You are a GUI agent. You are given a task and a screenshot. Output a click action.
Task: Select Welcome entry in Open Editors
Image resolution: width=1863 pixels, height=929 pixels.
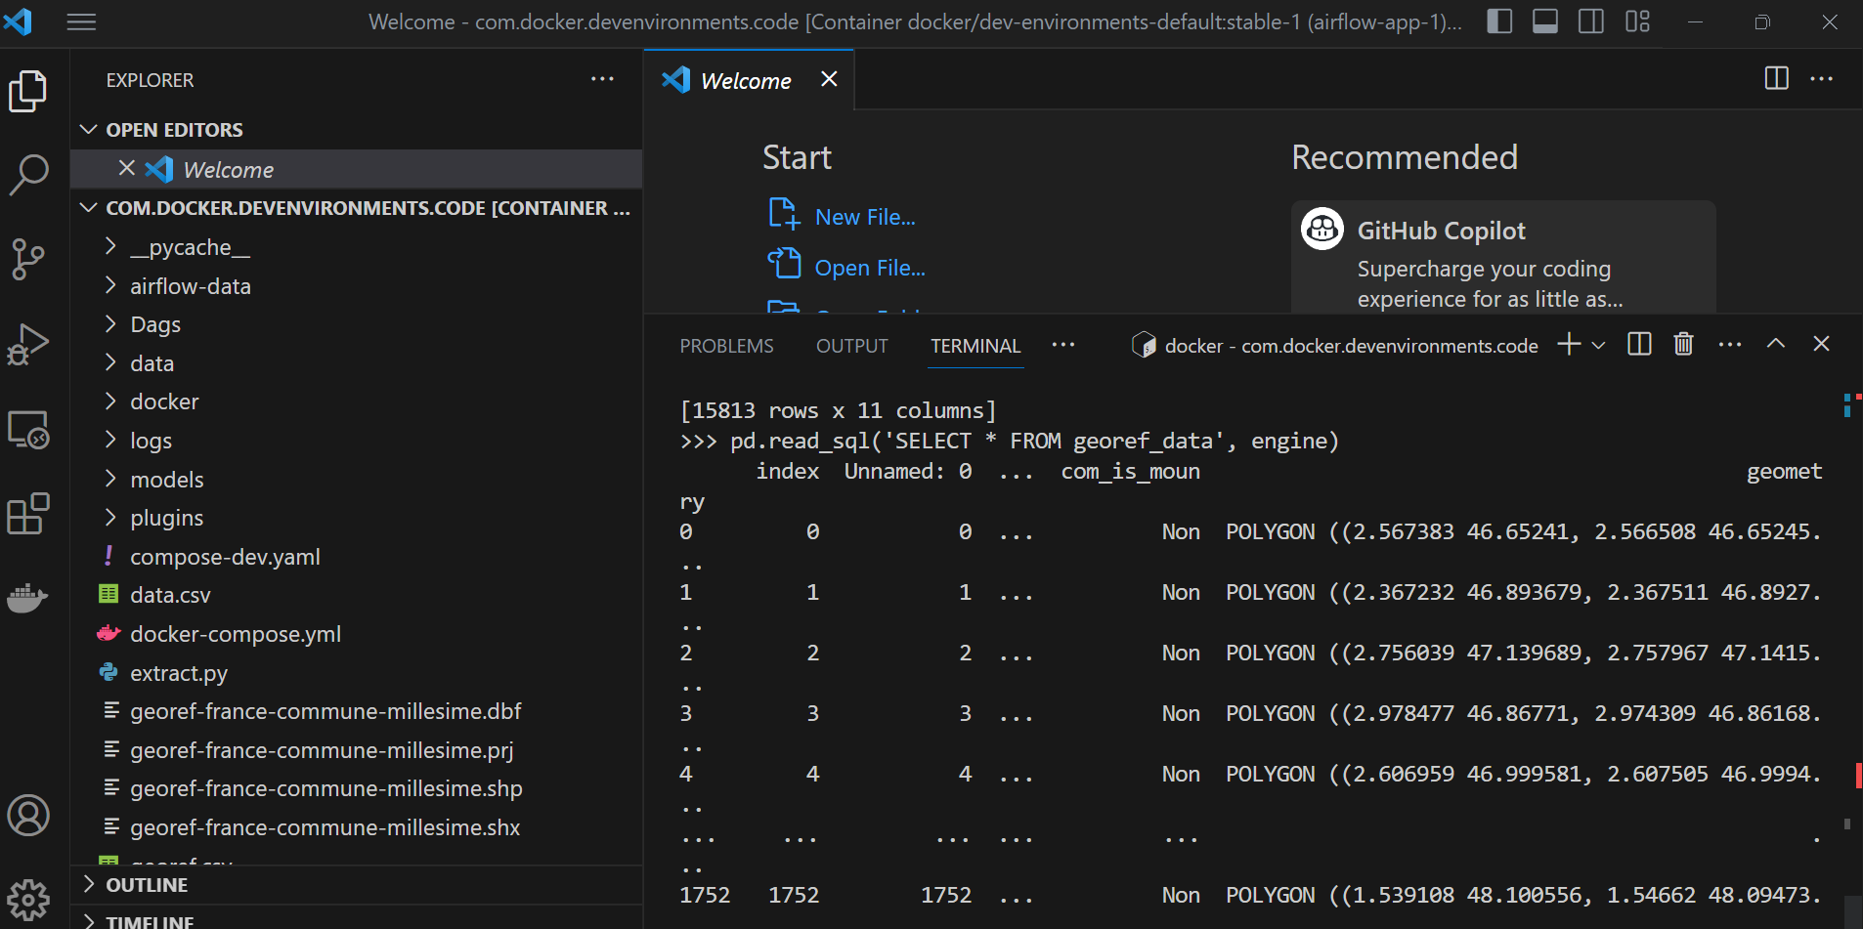(x=357, y=169)
